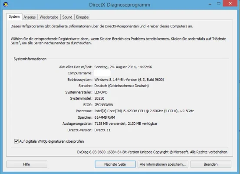Click the 7138 MB verwendet pagefile value
Screen dimensions: 240x174
point(126,124)
